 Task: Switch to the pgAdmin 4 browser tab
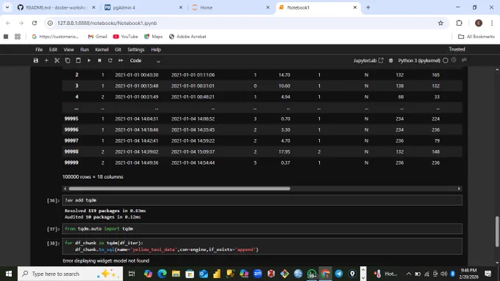[x=143, y=7]
